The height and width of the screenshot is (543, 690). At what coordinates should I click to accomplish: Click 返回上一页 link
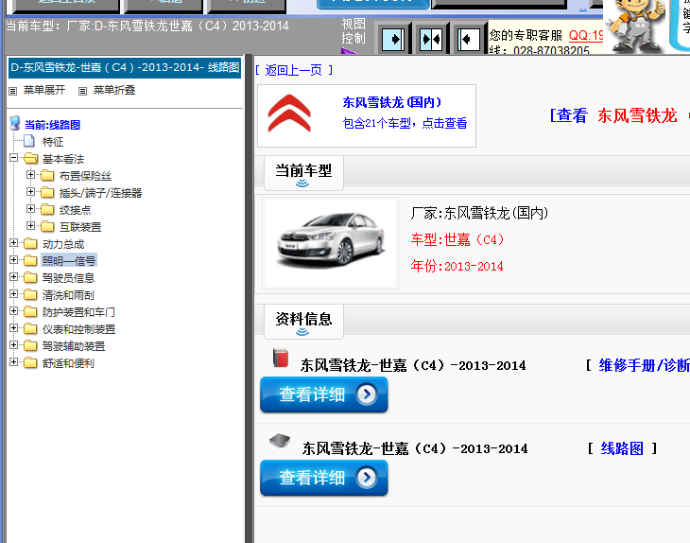(x=294, y=70)
